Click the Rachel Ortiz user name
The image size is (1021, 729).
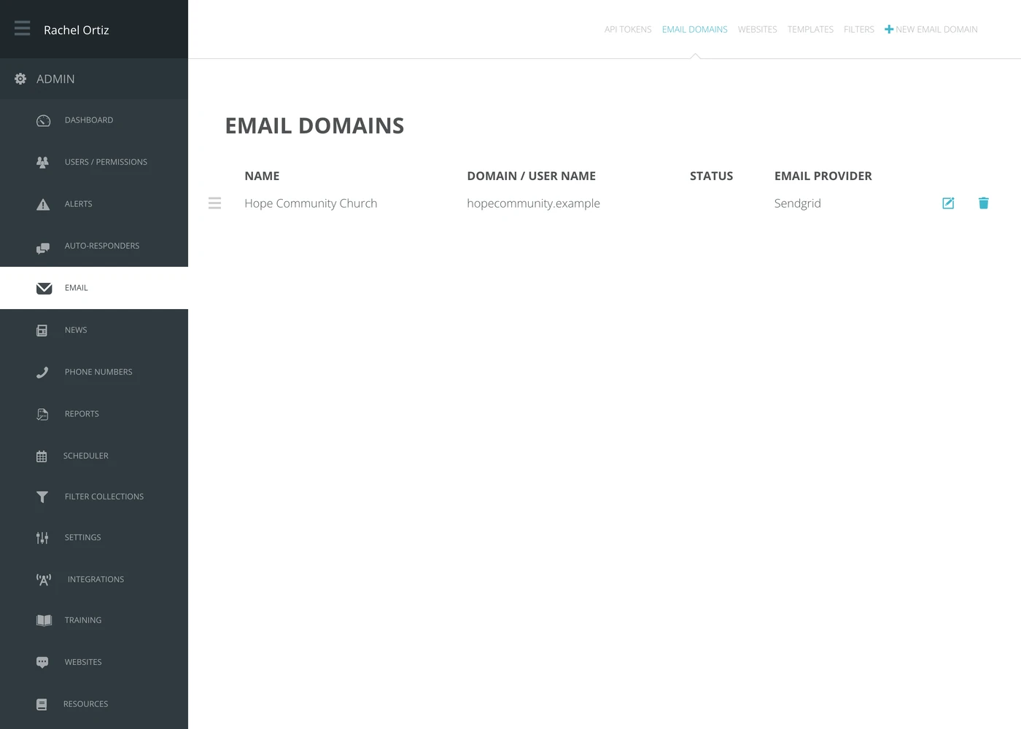click(77, 30)
